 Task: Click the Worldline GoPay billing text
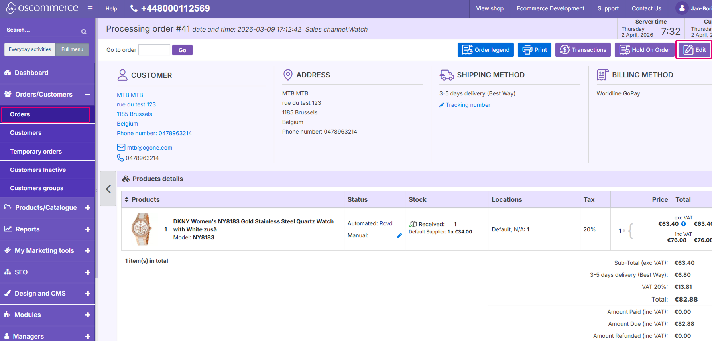pos(618,93)
